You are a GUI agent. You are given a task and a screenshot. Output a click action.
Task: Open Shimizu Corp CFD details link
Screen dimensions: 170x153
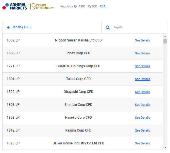click(143, 105)
